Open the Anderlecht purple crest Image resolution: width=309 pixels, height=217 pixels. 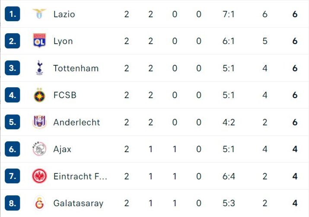39,122
